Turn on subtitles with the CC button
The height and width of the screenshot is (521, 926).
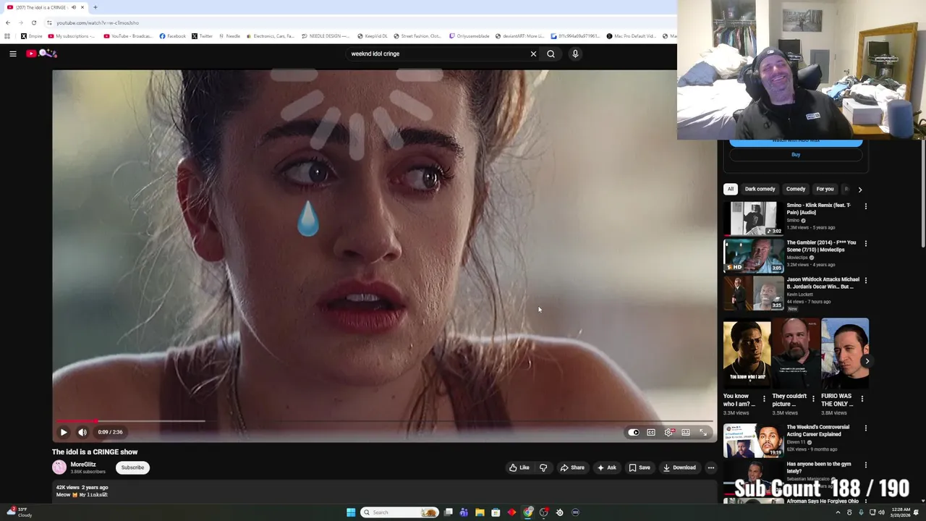(651, 432)
